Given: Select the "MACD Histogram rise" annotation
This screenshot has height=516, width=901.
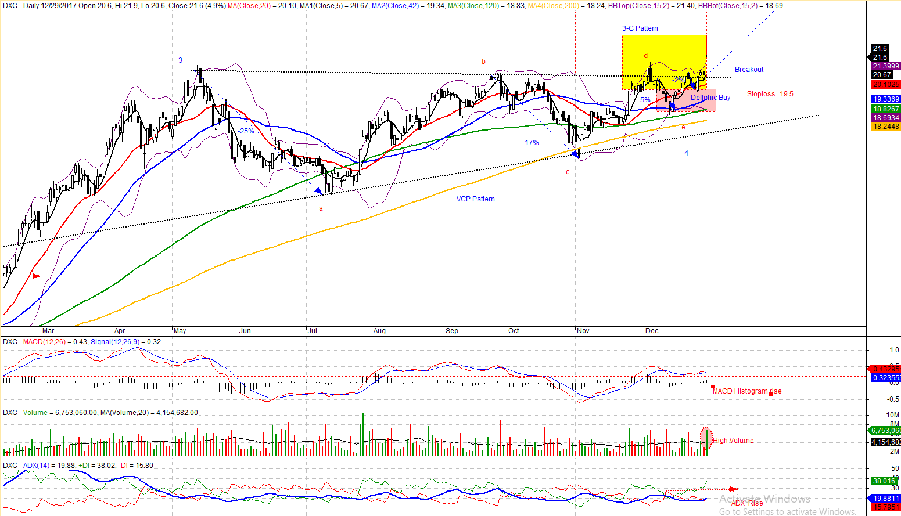Looking at the screenshot, I should pyautogui.click(x=747, y=391).
